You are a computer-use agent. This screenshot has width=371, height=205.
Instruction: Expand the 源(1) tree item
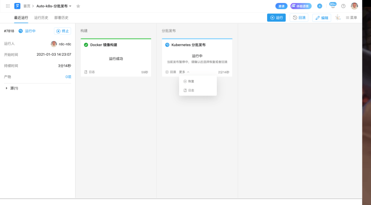(x=6, y=88)
